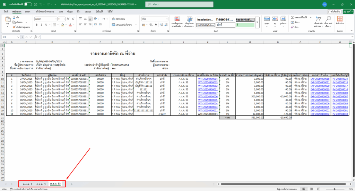Viewport: 355px width, 191px height.
Task: Apply the borders icon
Action: click(54, 25)
